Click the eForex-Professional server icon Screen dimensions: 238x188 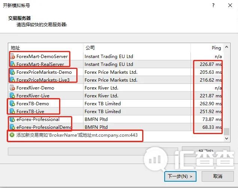point(12,119)
